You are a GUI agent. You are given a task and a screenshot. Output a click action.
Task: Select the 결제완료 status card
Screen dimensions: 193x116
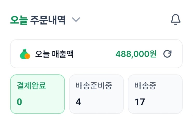tap(37, 94)
